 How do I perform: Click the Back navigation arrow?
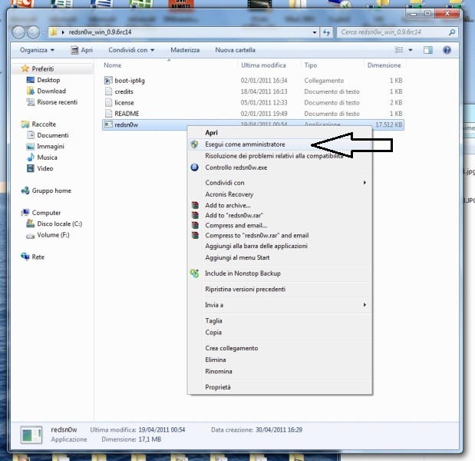(18, 32)
